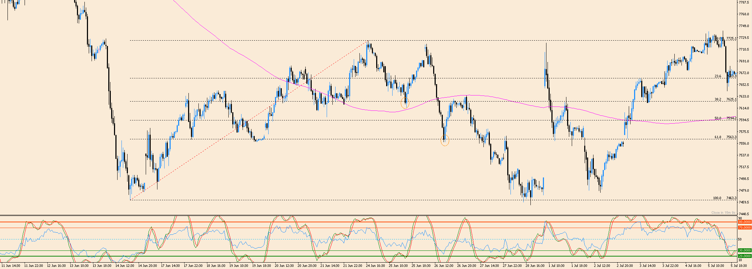Screen dimensions: 752x269
Task: Click the orange circle marker at the 61.8 level
Action: pos(445,141)
